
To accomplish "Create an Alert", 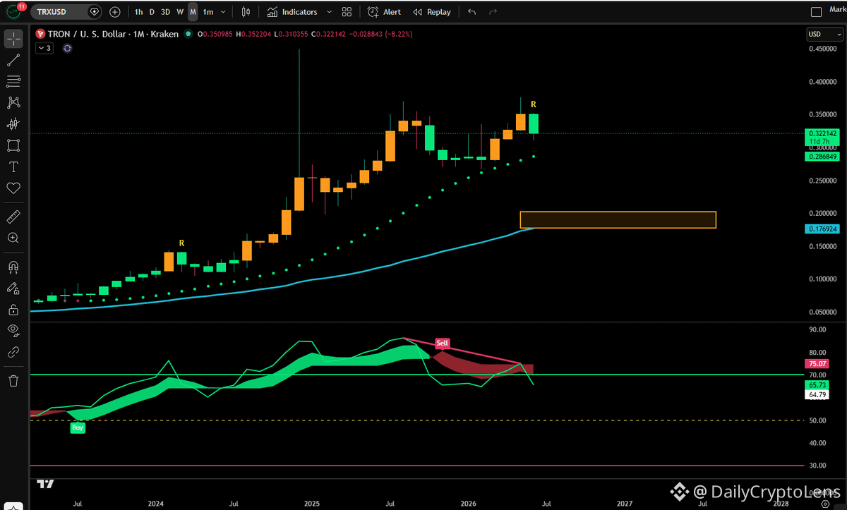I will pos(385,12).
